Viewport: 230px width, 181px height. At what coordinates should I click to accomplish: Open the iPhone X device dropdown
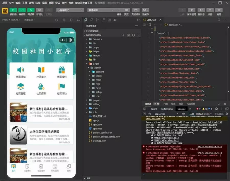[x=11, y=20]
